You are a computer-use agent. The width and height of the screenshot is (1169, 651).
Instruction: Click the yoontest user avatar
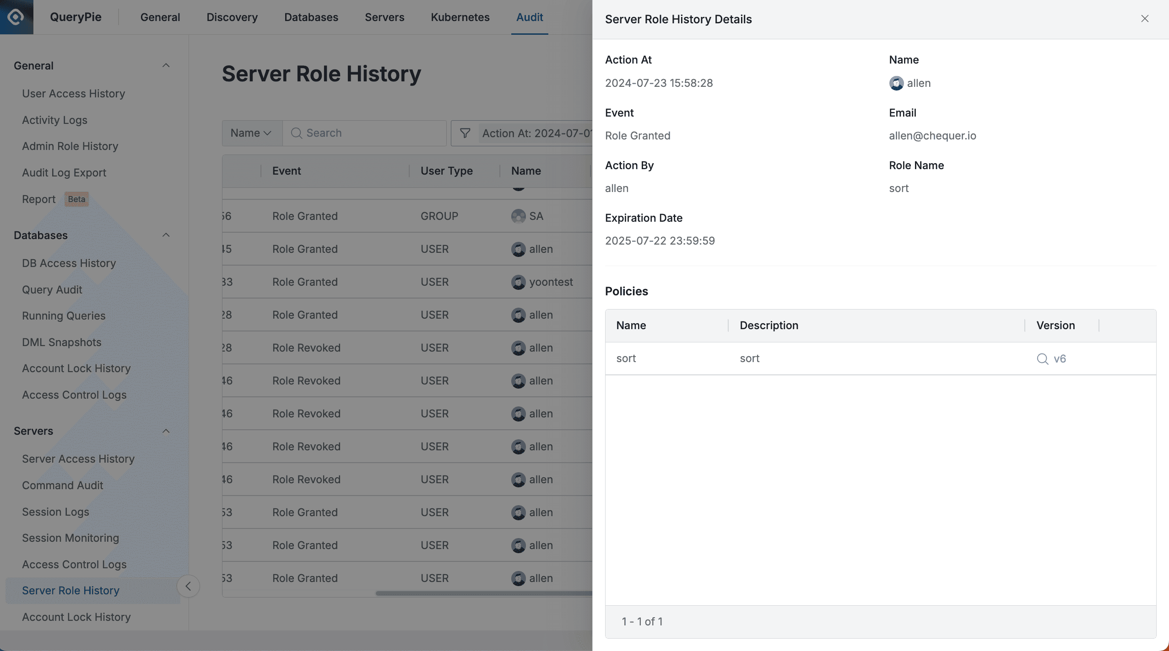point(518,282)
